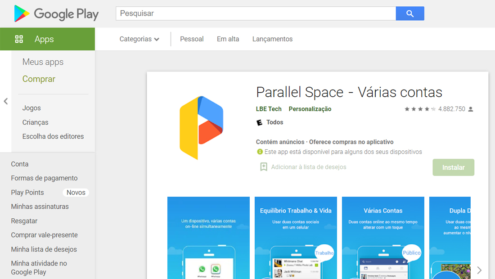Open the Pessoal tab
The image size is (495, 279).
tap(192, 39)
